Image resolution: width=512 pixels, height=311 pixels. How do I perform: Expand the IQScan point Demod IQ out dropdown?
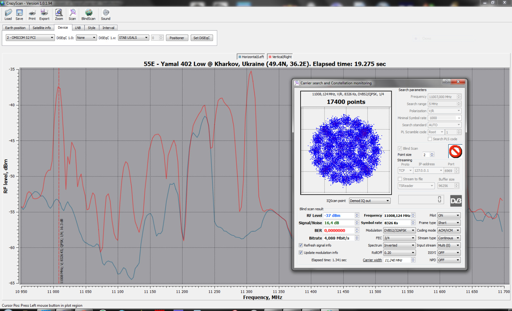point(370,201)
